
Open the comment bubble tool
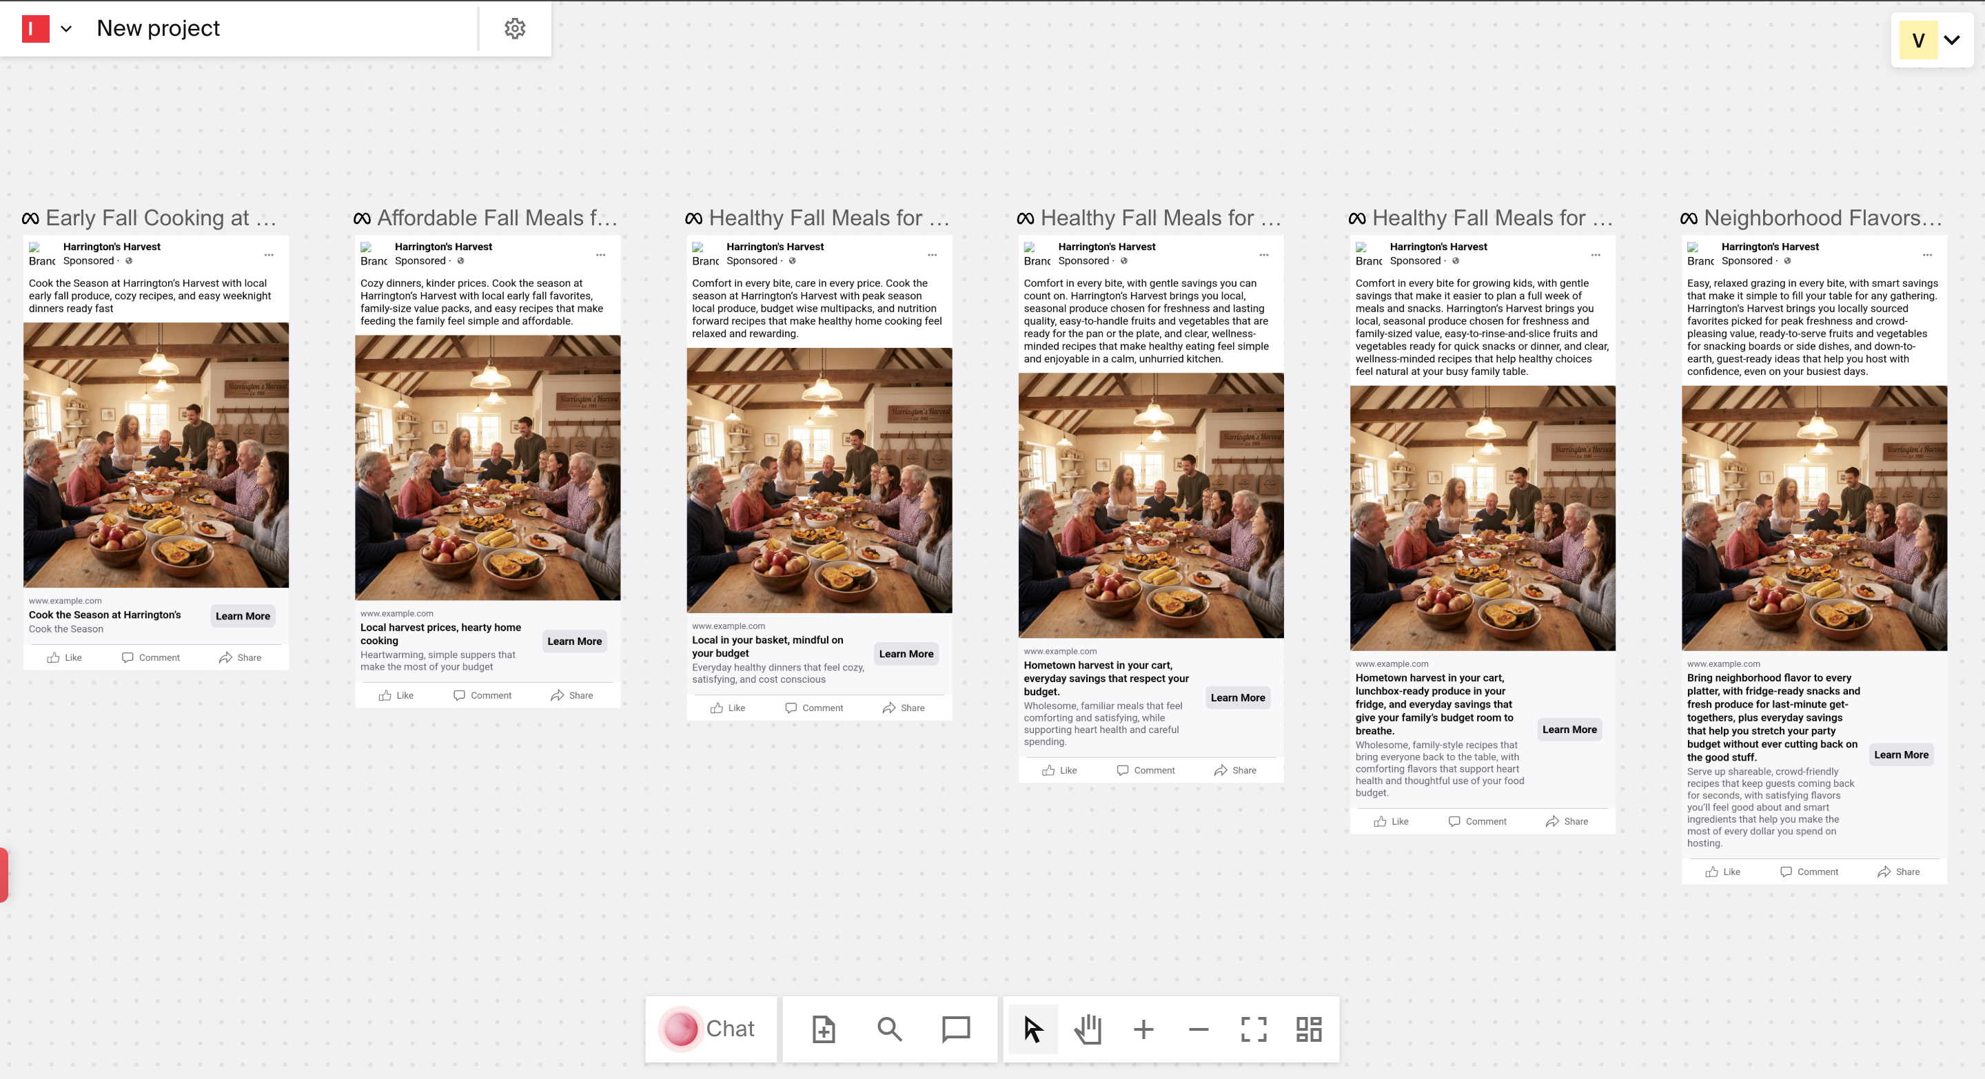tap(955, 1029)
